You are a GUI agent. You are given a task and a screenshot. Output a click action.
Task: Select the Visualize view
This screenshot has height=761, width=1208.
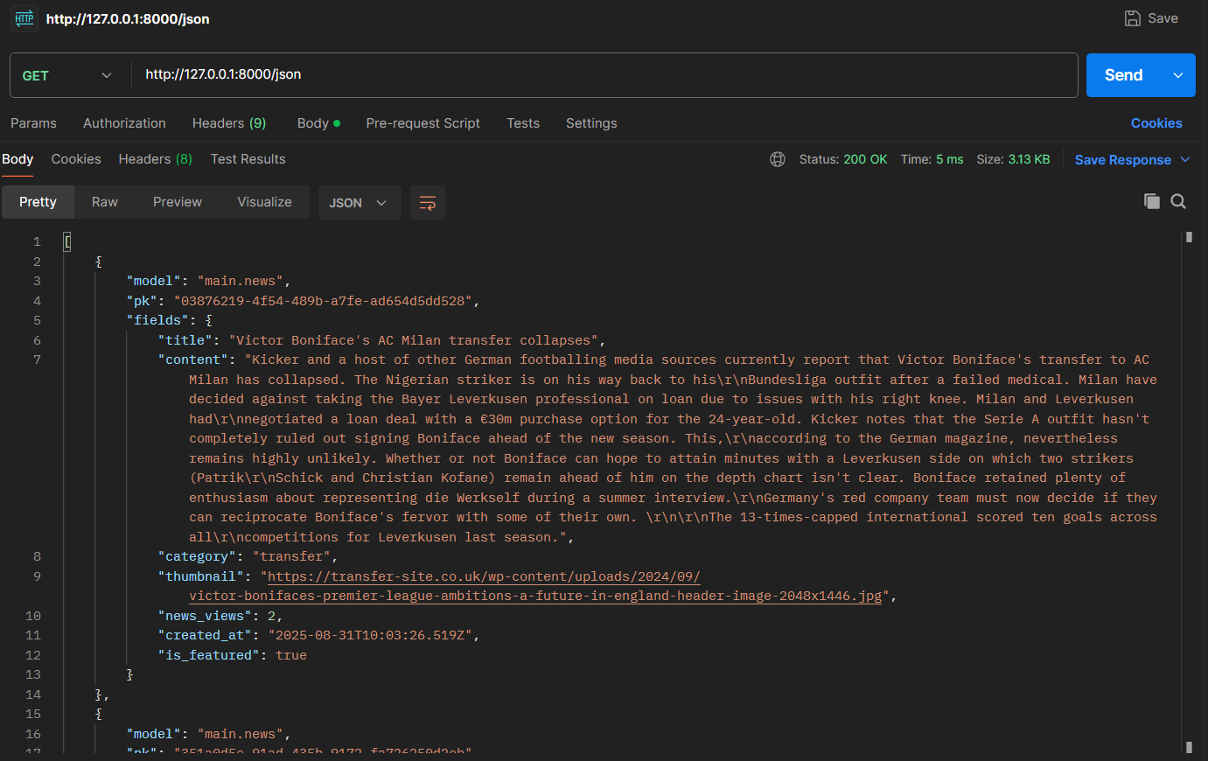(264, 202)
